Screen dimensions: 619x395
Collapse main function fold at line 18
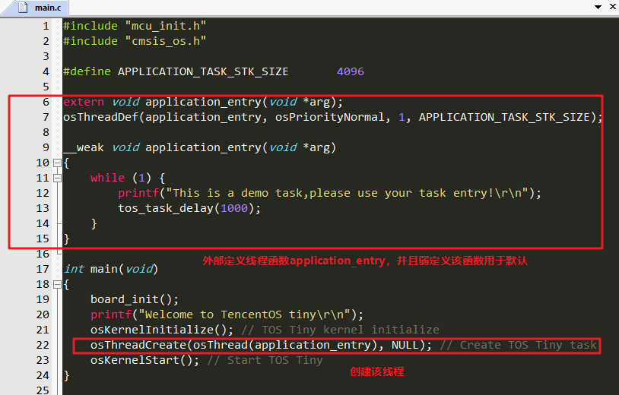(x=57, y=284)
